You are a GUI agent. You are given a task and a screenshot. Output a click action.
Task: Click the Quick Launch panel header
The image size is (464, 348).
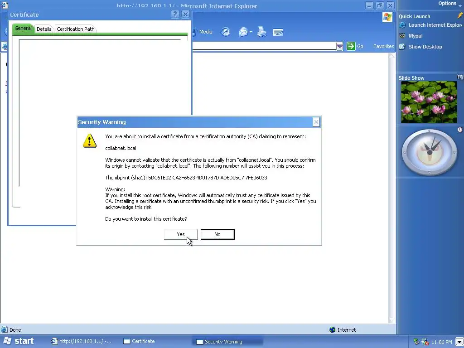point(414,16)
